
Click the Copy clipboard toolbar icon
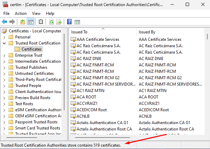point(41,22)
